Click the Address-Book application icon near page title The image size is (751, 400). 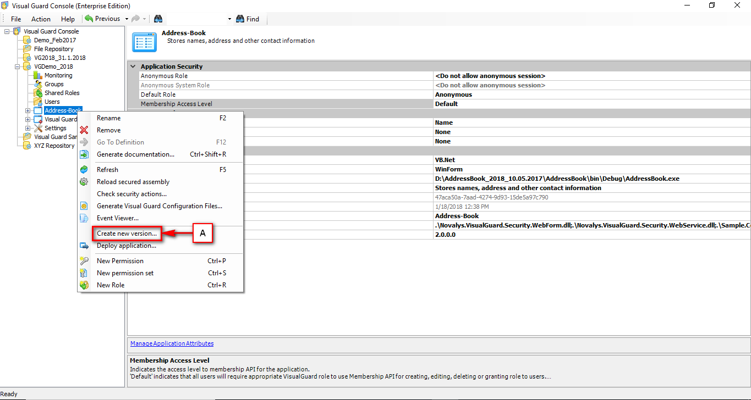(x=144, y=41)
